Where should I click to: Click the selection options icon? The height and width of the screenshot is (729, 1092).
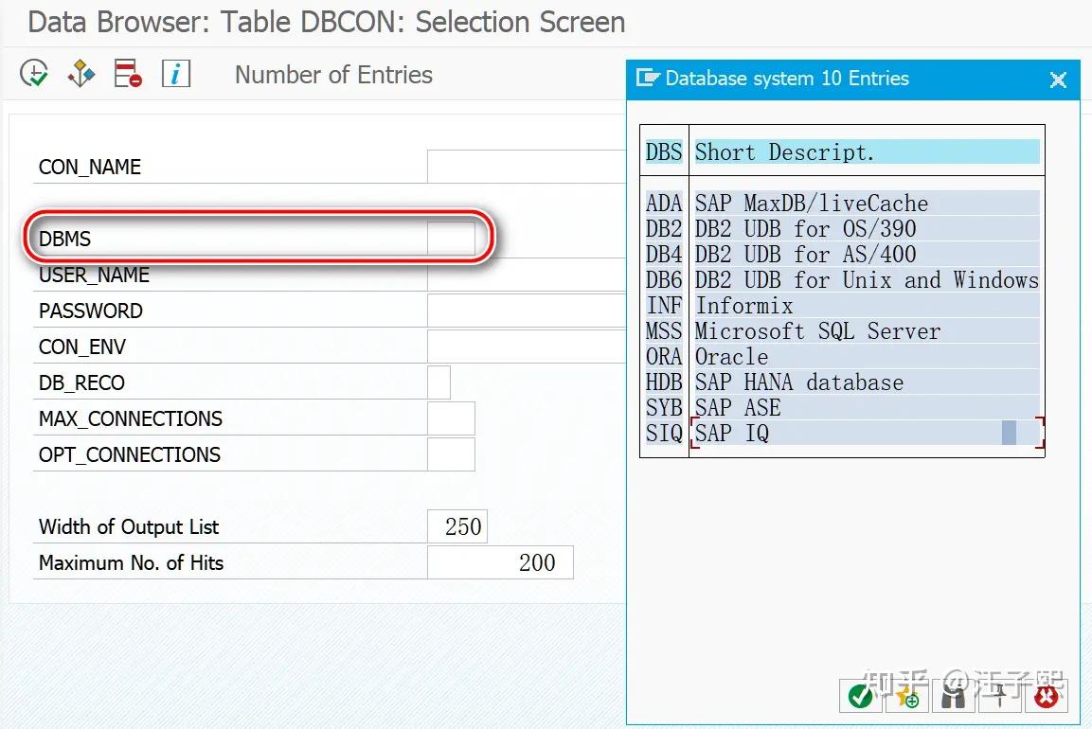click(x=81, y=73)
